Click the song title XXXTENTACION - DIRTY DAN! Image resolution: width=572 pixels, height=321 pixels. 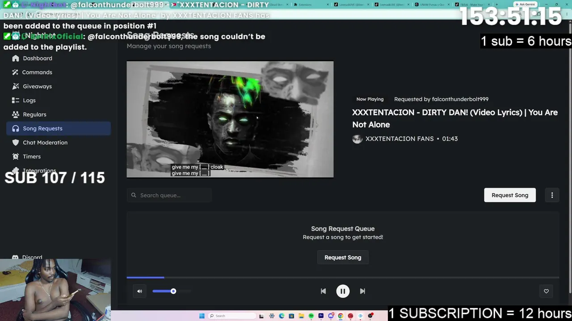click(455, 119)
